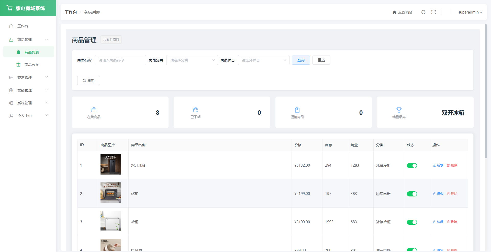Focus the 商品名称 search input
491x252 pixels.
point(120,60)
